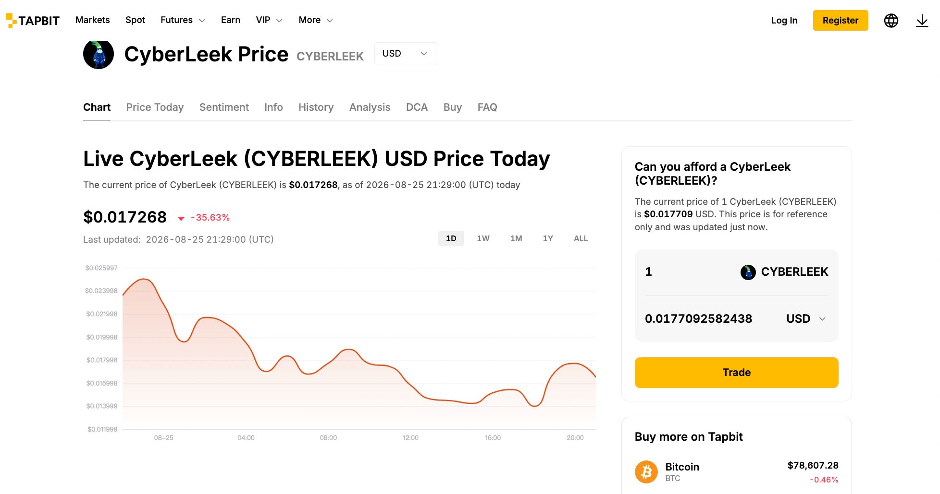Click the app download arrow icon
The width and height of the screenshot is (940, 494).
point(922,21)
